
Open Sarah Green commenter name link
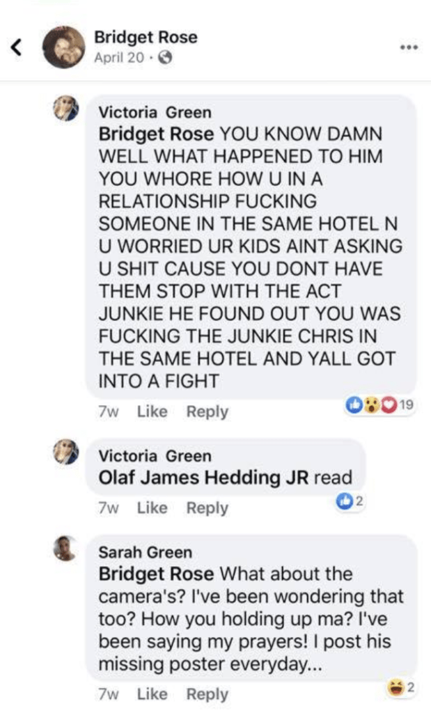[x=145, y=552]
